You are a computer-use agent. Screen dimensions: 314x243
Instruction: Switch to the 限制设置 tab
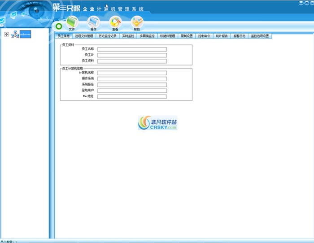point(187,36)
